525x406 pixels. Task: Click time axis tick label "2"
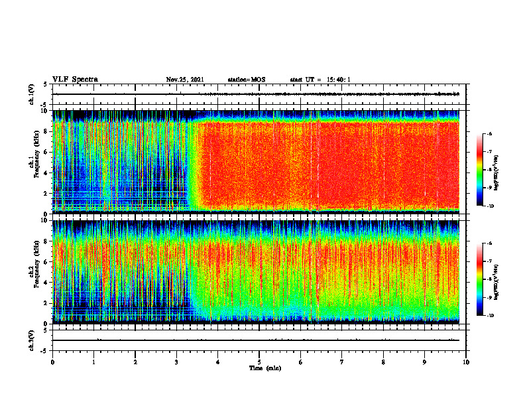click(135, 362)
